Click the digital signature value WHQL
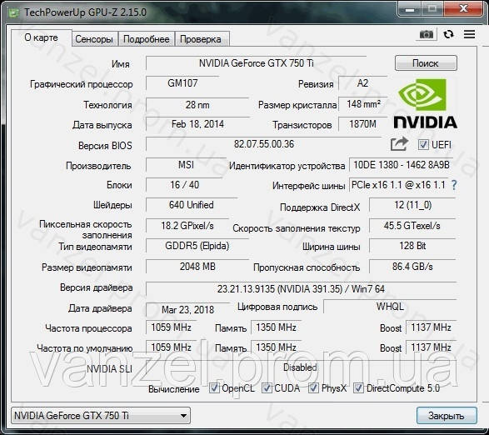The width and height of the screenshot is (489, 435). [x=390, y=307]
